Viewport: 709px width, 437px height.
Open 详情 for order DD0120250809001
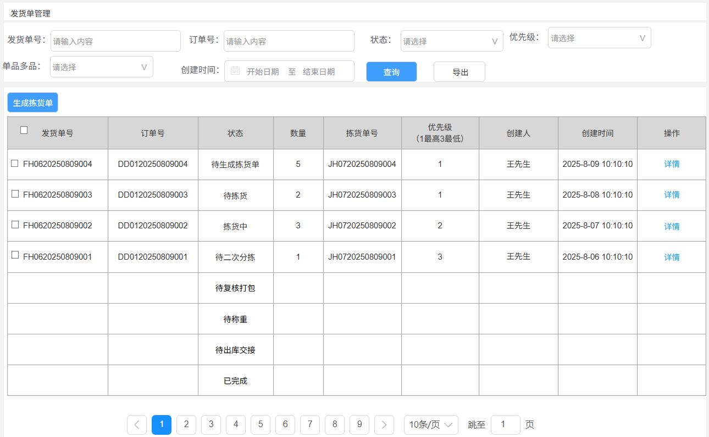(672, 257)
